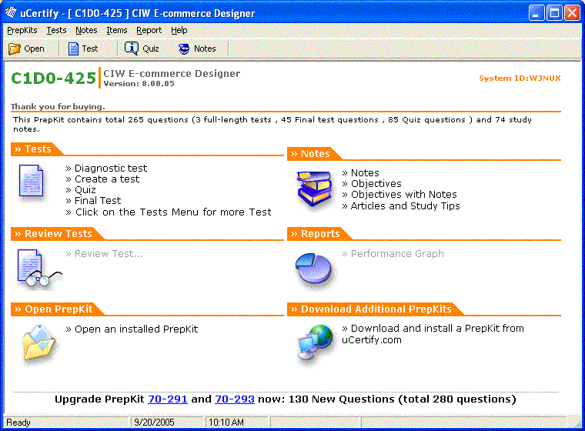Open the Items menu
Image resolution: width=585 pixels, height=431 pixels.
117,30
